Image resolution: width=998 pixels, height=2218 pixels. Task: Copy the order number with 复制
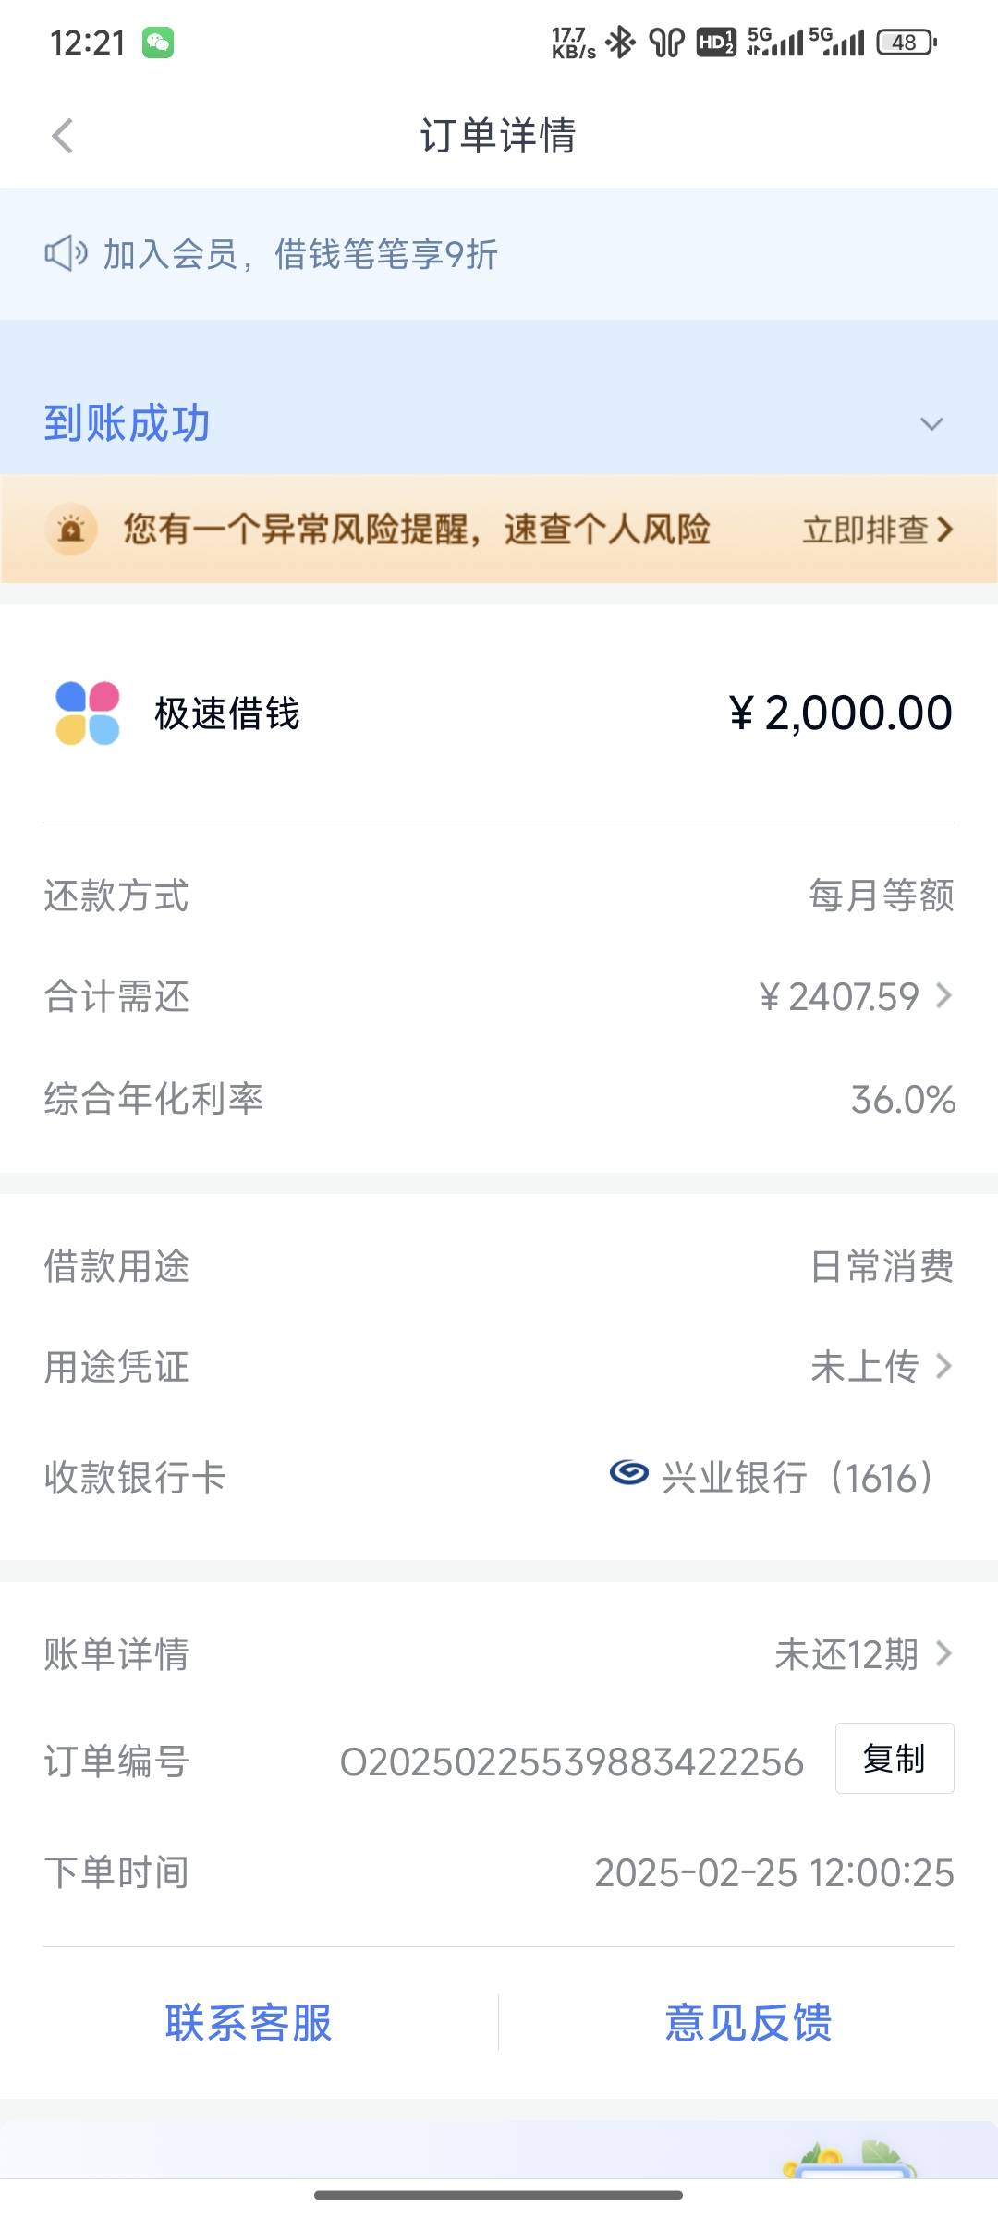coord(895,1758)
